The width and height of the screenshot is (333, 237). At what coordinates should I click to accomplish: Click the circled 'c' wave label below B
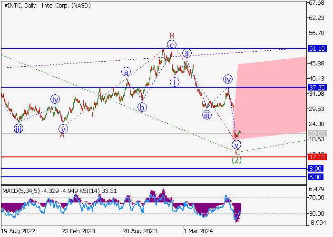coord(172,45)
